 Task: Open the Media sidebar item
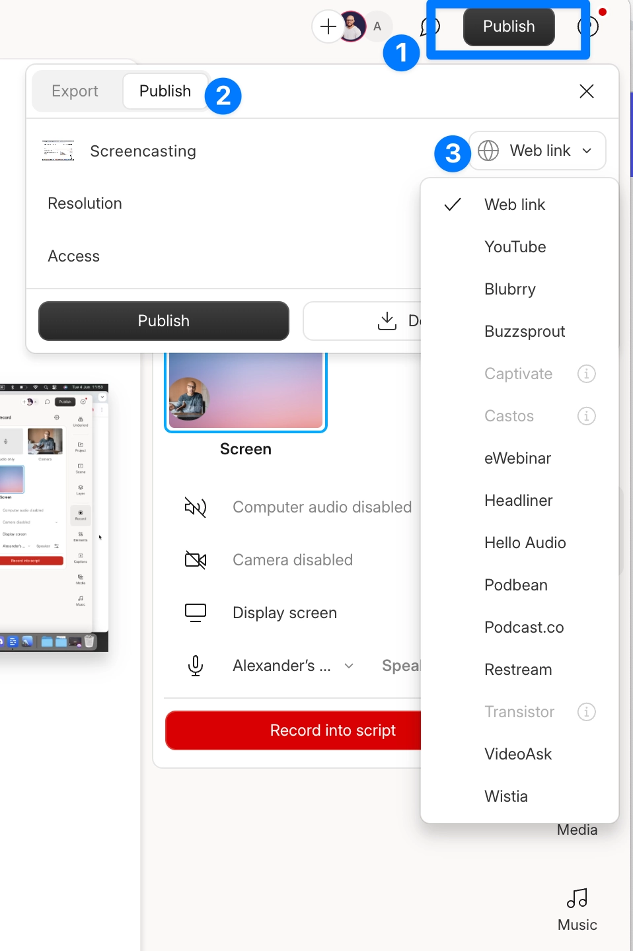pyautogui.click(x=577, y=829)
